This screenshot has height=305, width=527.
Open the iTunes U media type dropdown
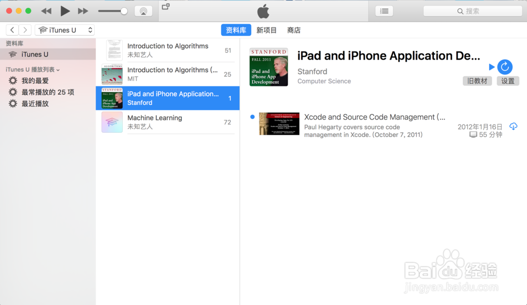(64, 30)
